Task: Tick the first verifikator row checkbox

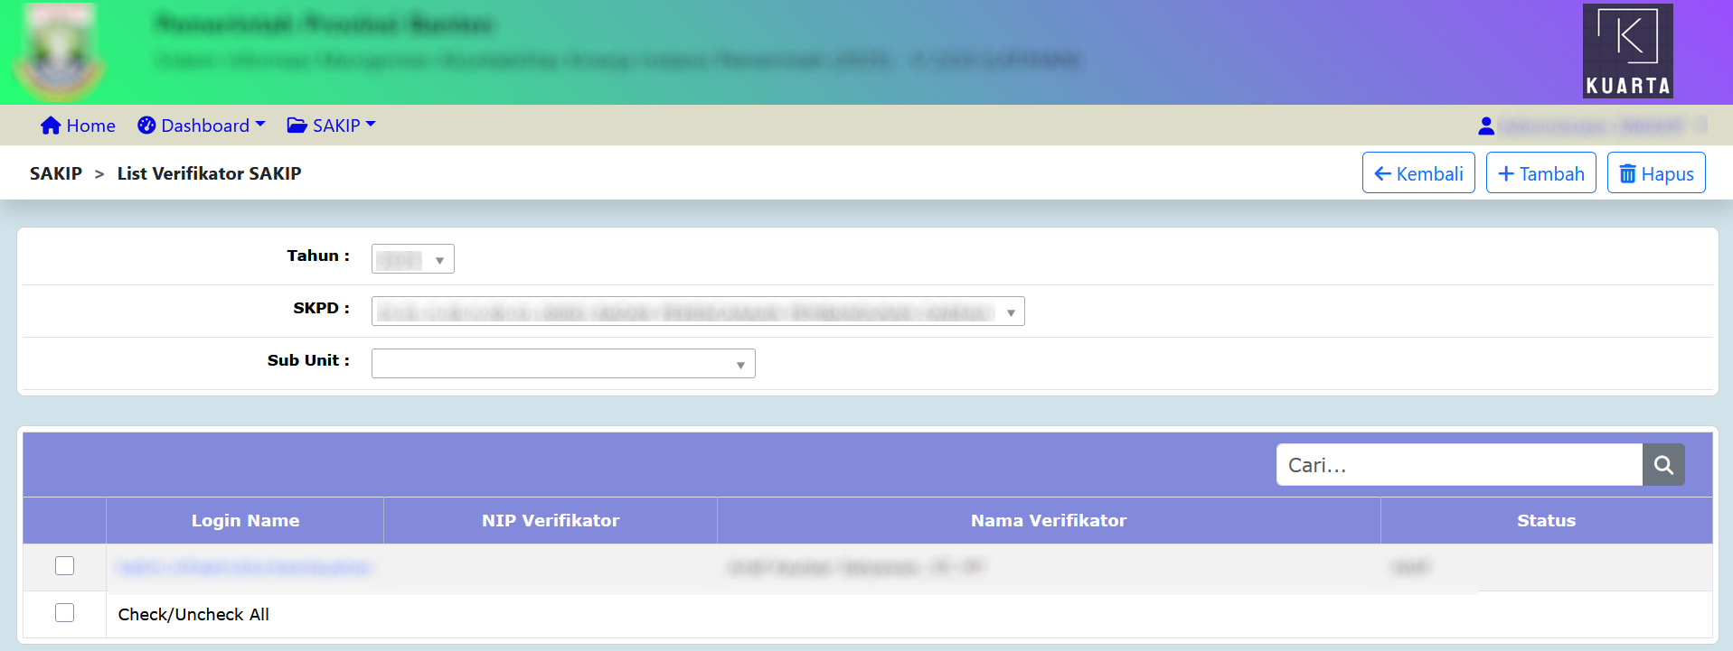Action: pyautogui.click(x=64, y=565)
